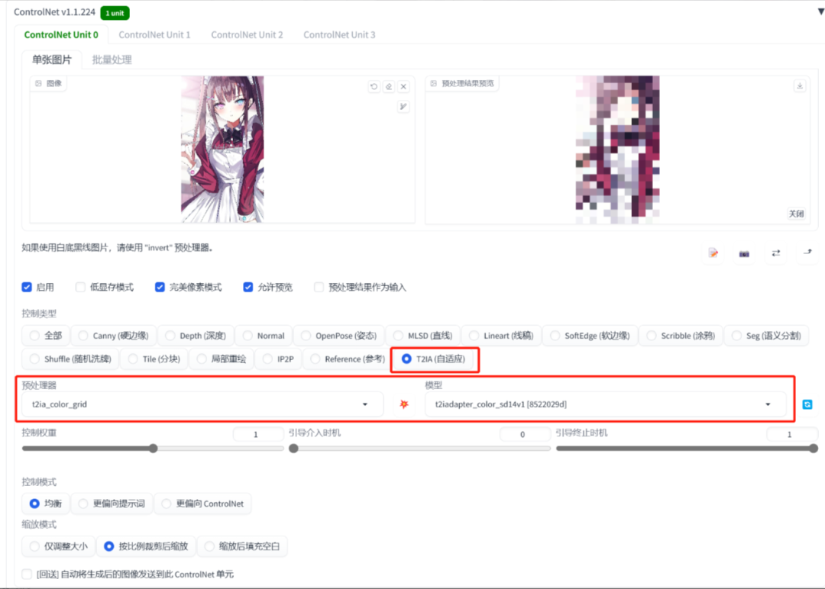Enable 低显存模式 checkbox
The width and height of the screenshot is (825, 589).
(80, 287)
